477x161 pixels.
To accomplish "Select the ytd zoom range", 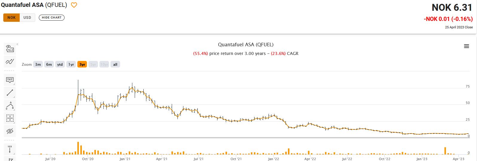I will coord(60,65).
